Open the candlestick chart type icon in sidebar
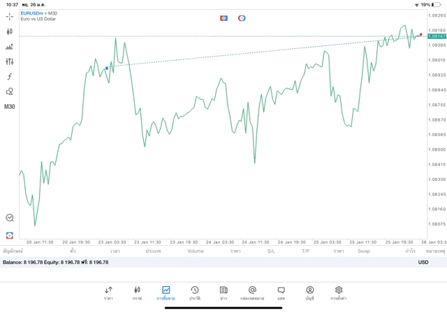Viewport: 447px width, 312px height. (x=9, y=31)
